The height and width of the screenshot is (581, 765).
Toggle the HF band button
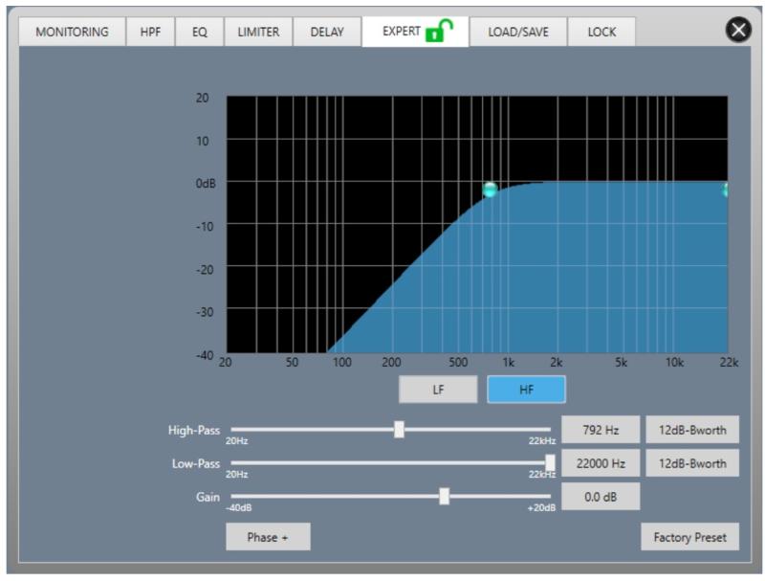526,390
